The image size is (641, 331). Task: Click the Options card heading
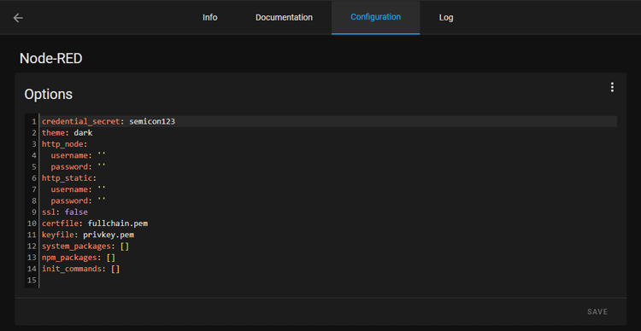pos(48,95)
